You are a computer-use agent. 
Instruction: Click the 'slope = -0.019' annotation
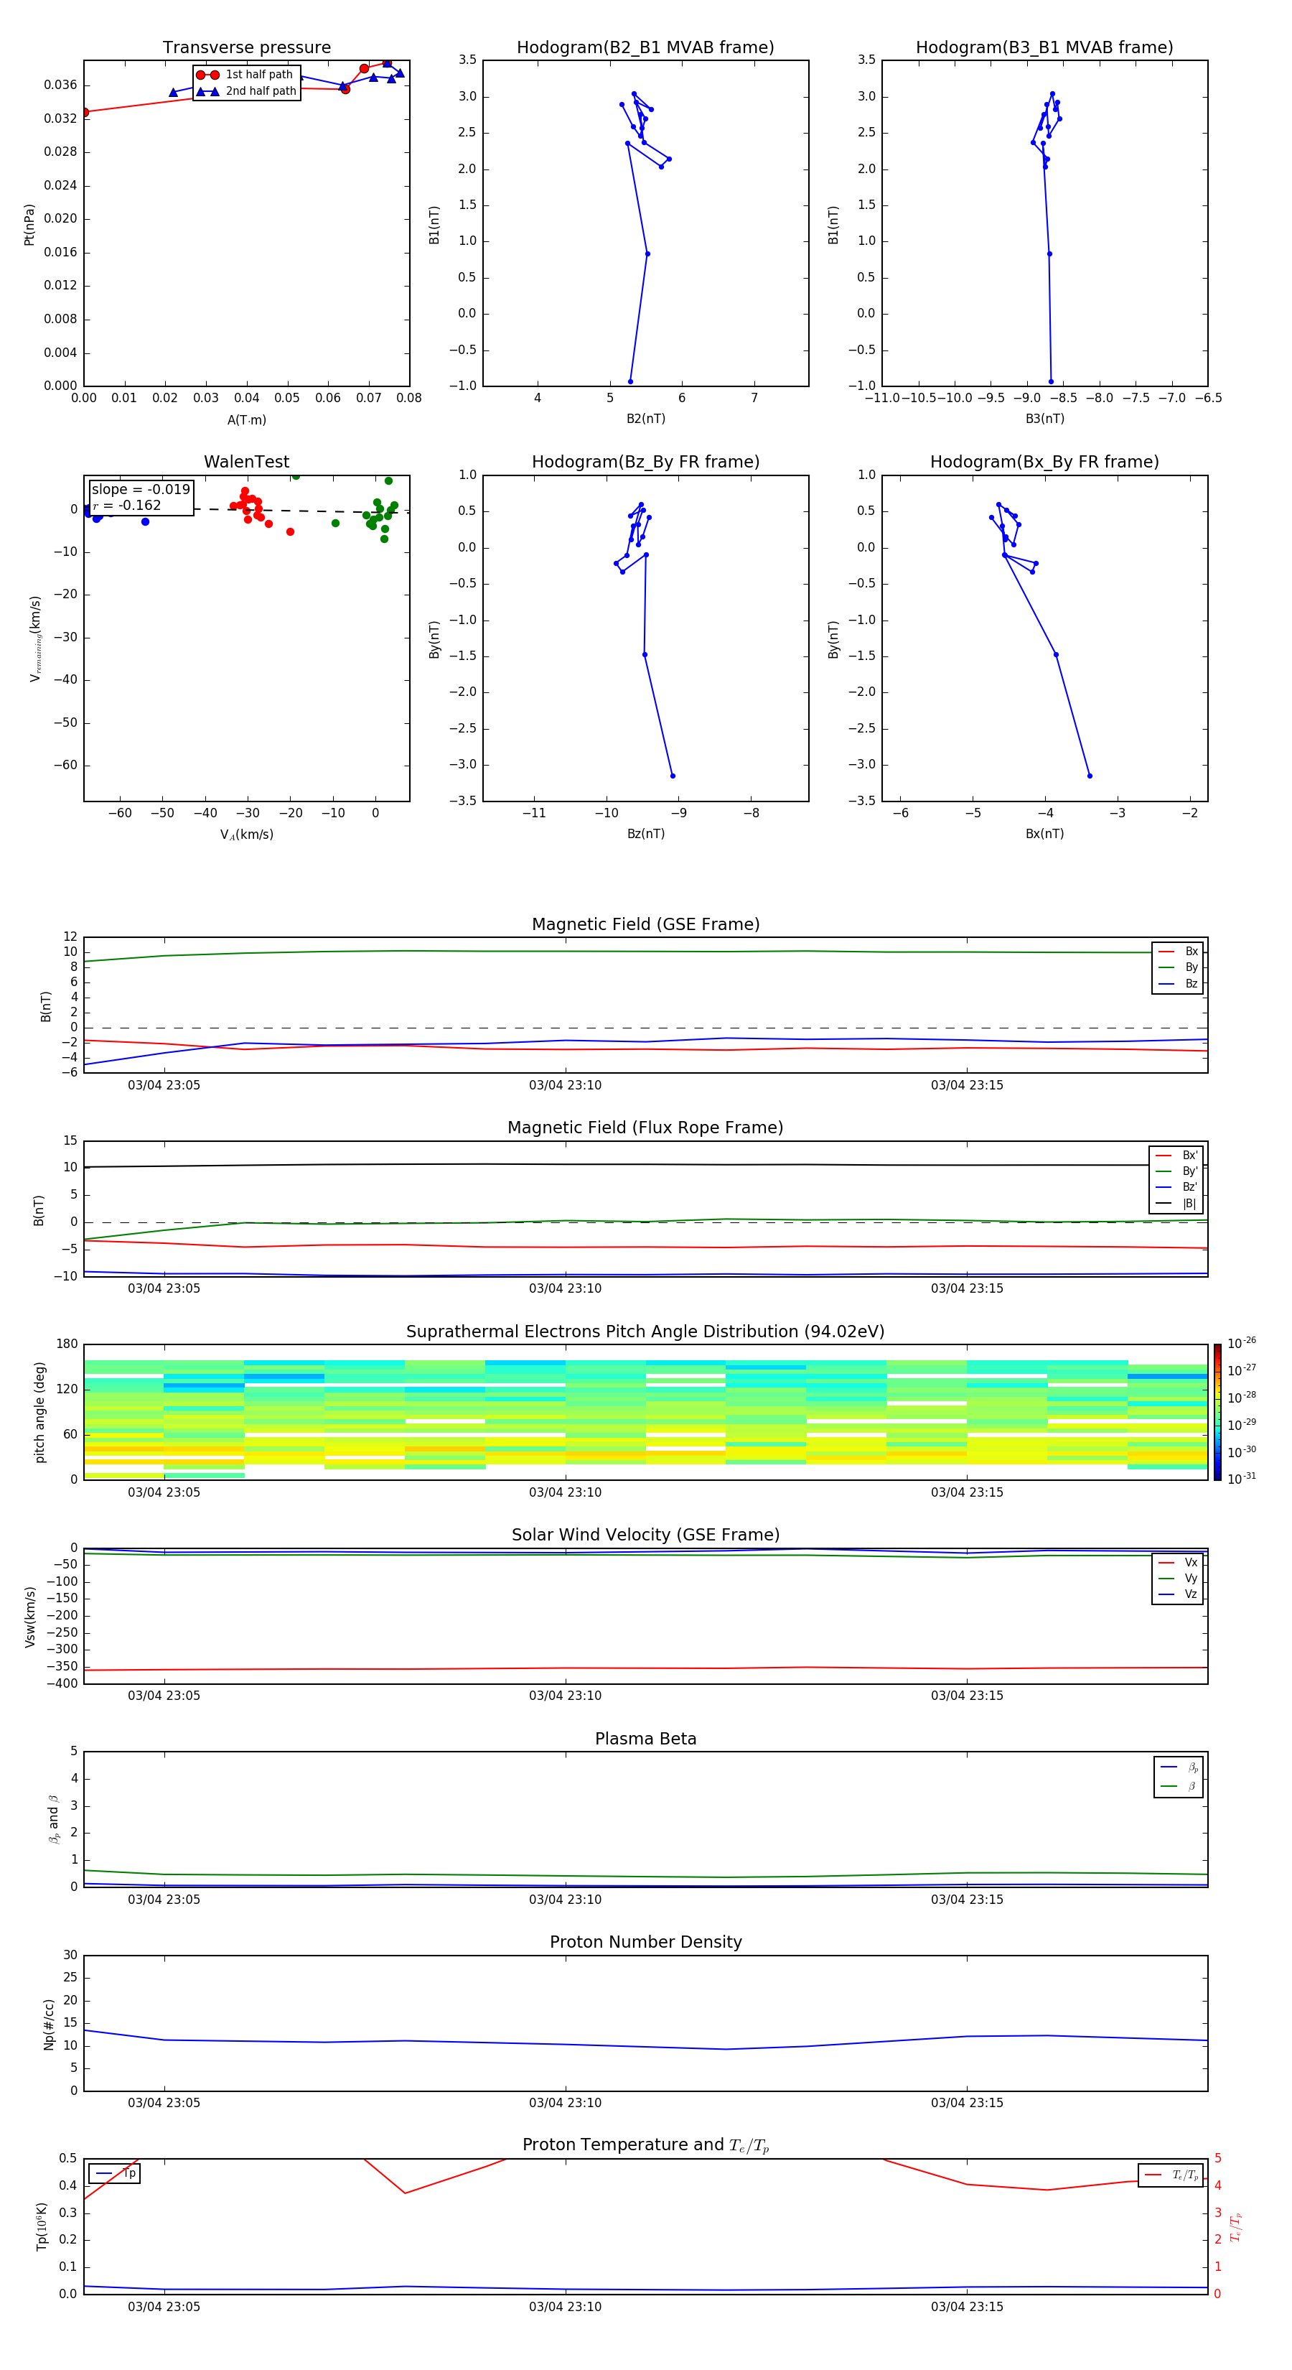click(x=141, y=490)
